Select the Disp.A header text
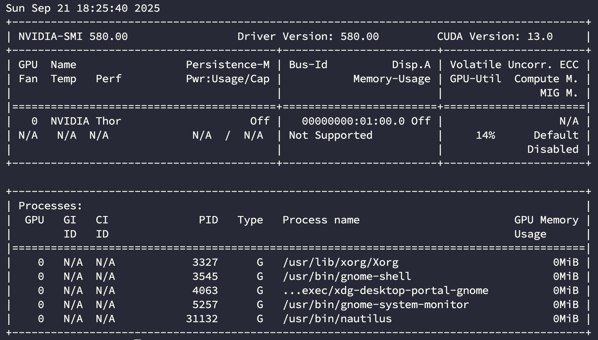The image size is (598, 340). [411, 65]
